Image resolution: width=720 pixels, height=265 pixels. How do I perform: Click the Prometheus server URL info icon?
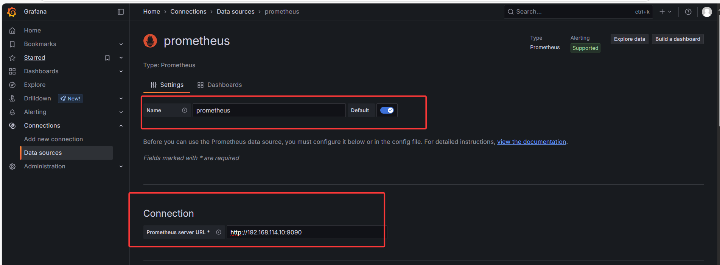click(x=219, y=232)
